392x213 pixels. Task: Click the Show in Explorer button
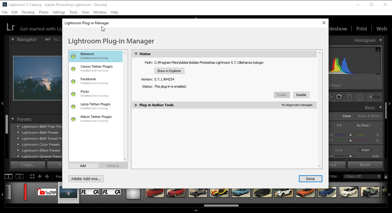[x=169, y=71]
